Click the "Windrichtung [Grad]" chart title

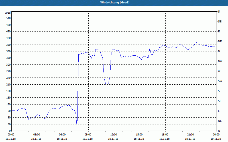(115, 3)
